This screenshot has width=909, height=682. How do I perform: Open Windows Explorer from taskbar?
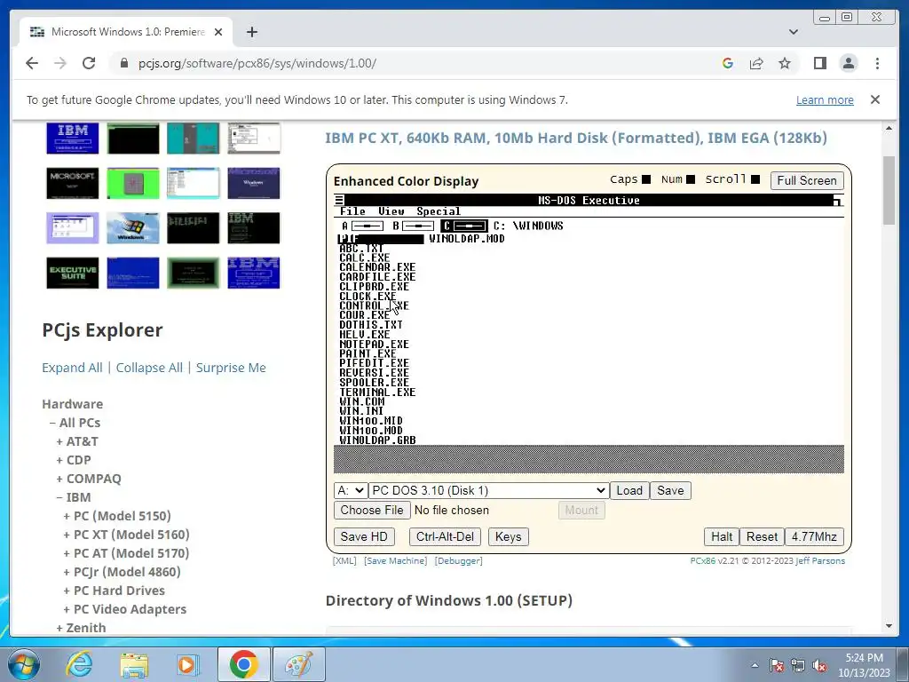135,664
